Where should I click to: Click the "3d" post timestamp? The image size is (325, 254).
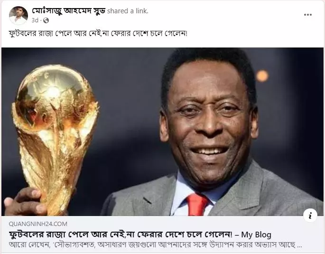(x=35, y=20)
